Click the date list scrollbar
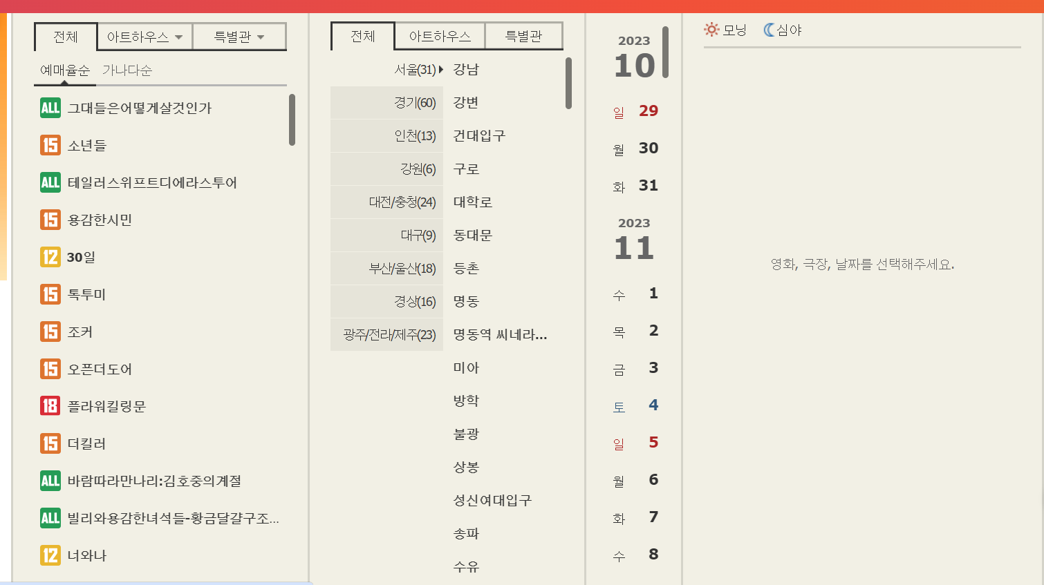 665,52
